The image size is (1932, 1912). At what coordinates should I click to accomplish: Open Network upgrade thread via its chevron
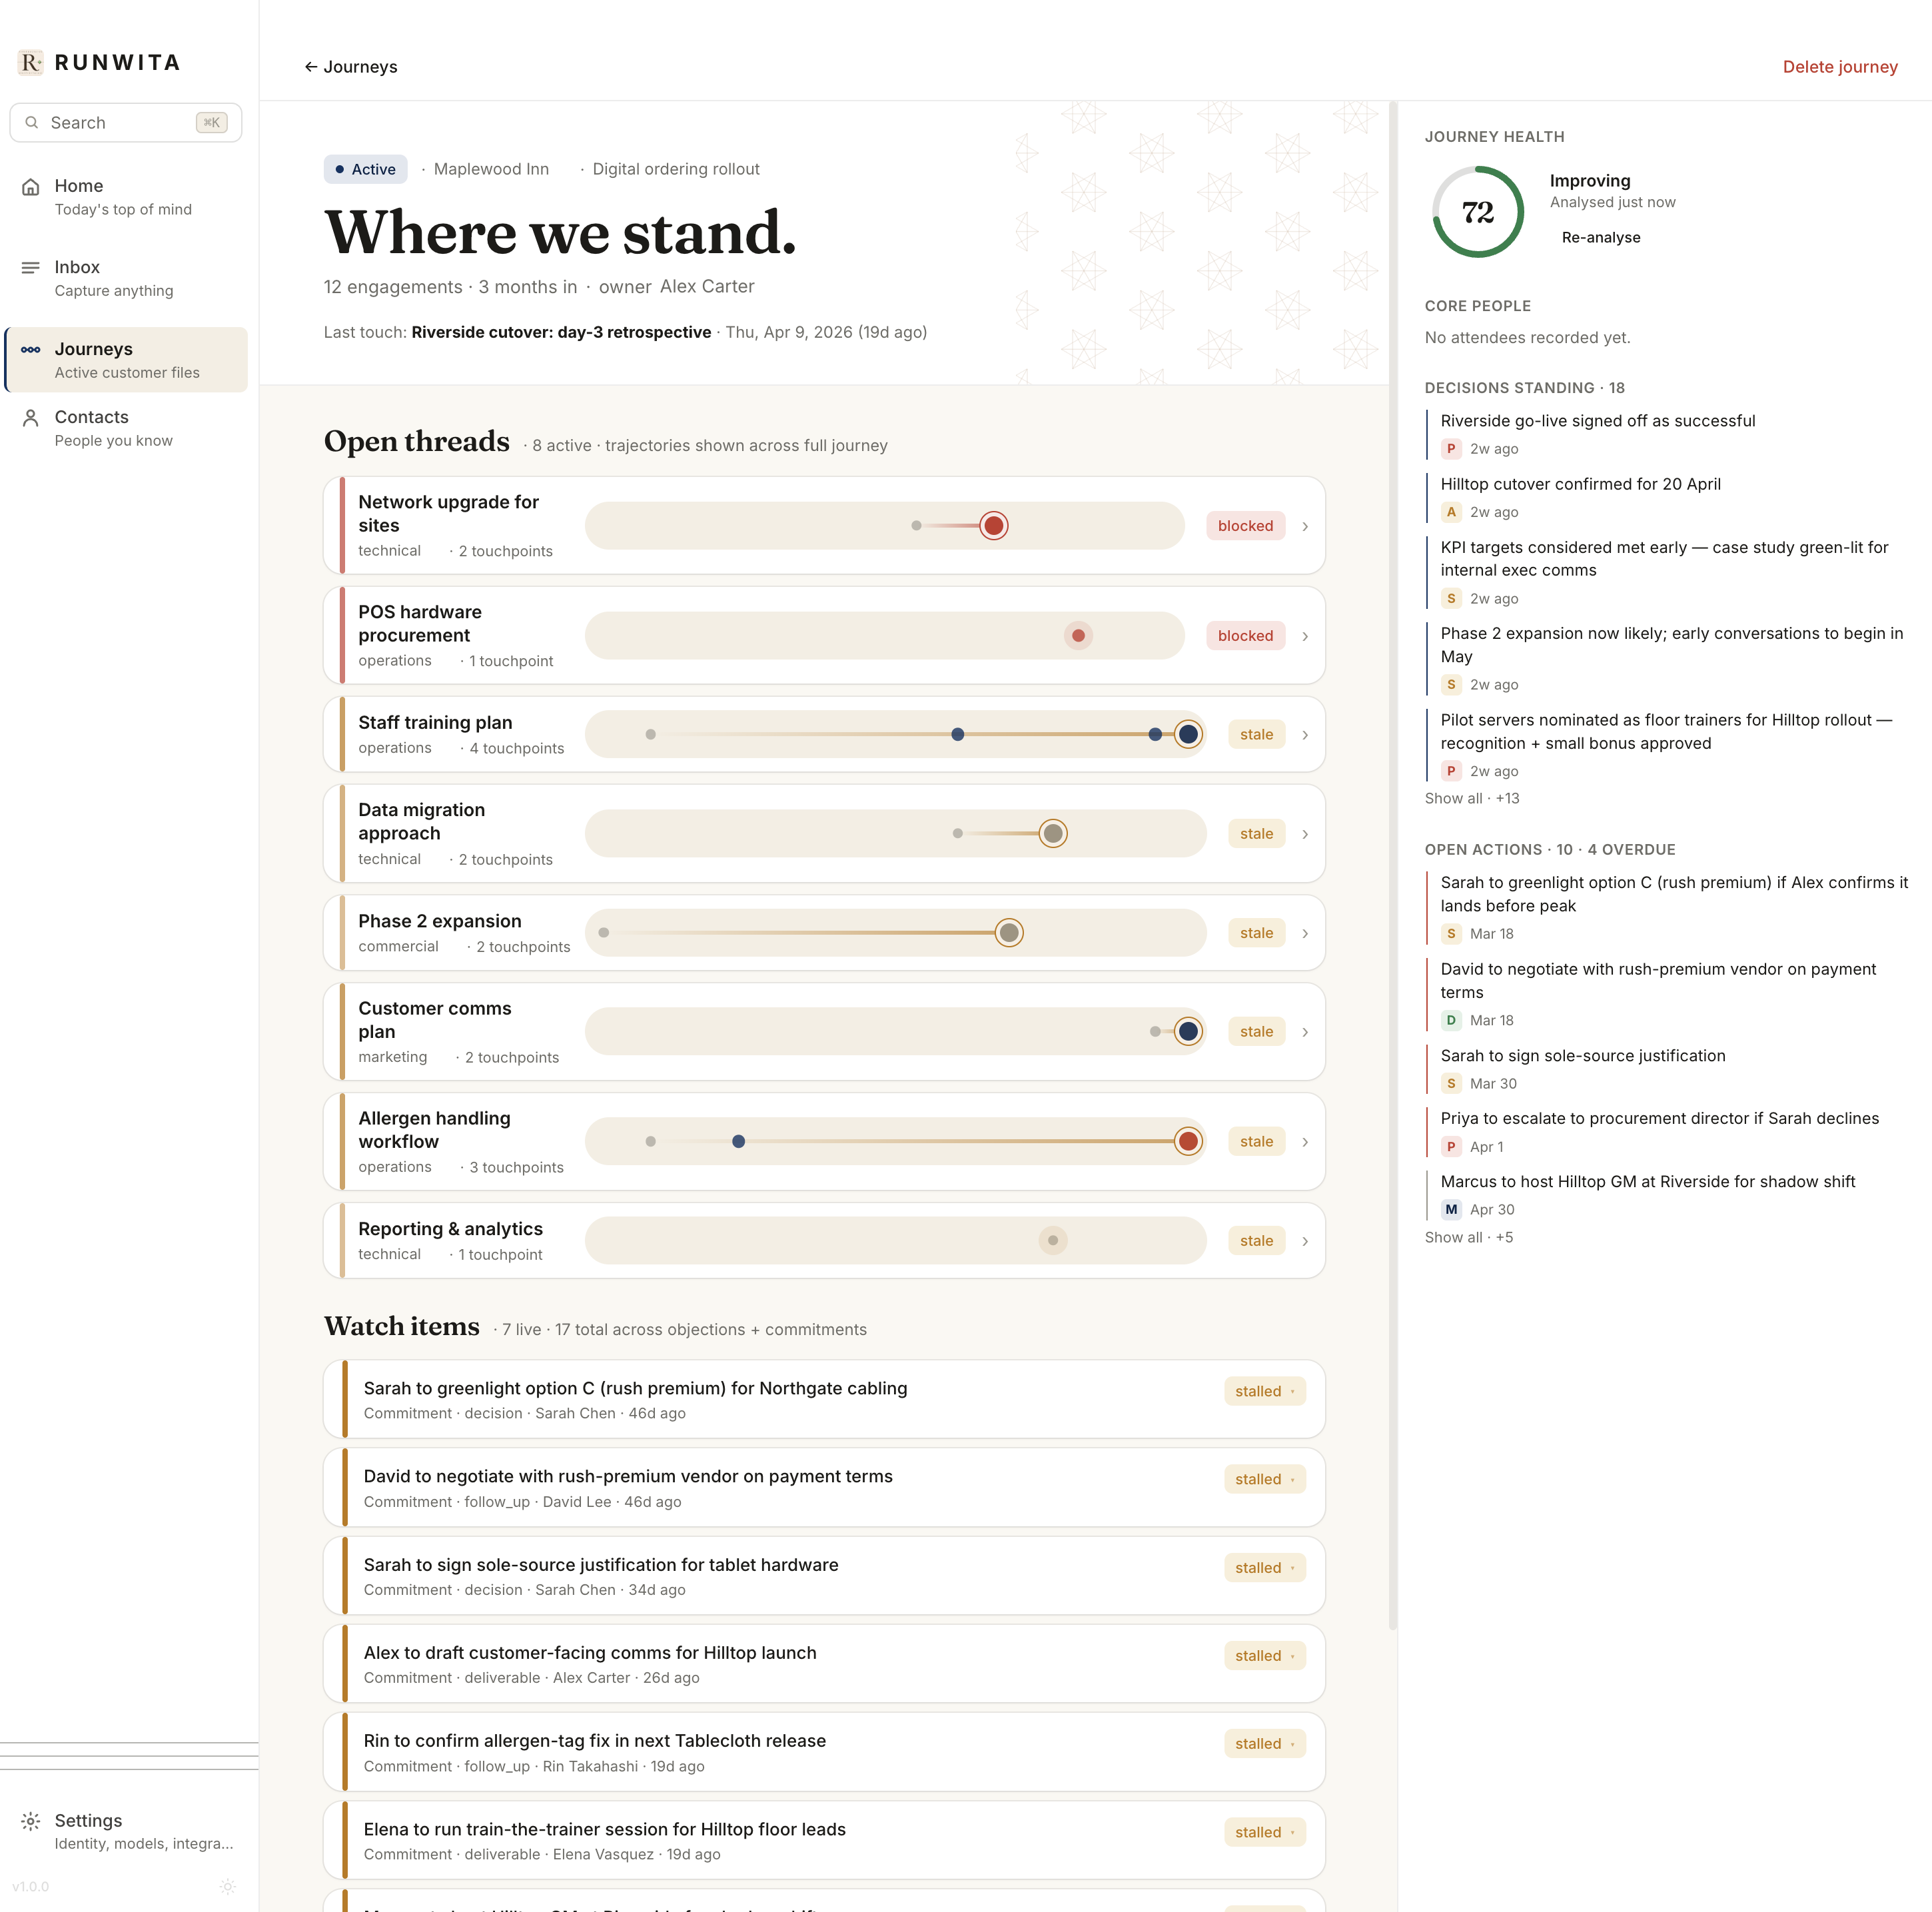pos(1305,526)
